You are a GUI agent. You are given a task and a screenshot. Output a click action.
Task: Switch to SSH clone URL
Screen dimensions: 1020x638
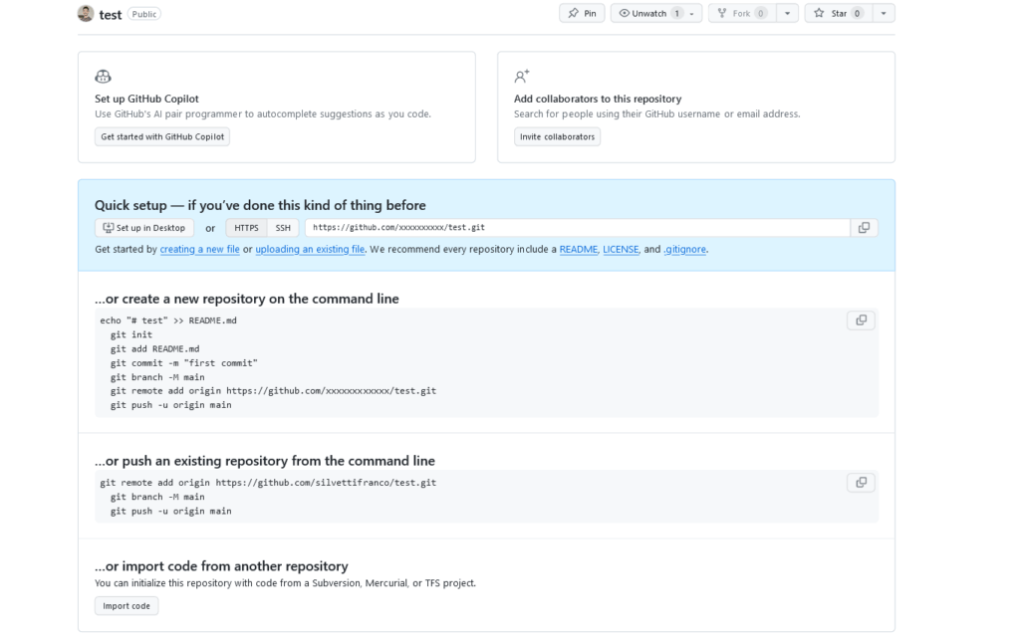(x=283, y=227)
